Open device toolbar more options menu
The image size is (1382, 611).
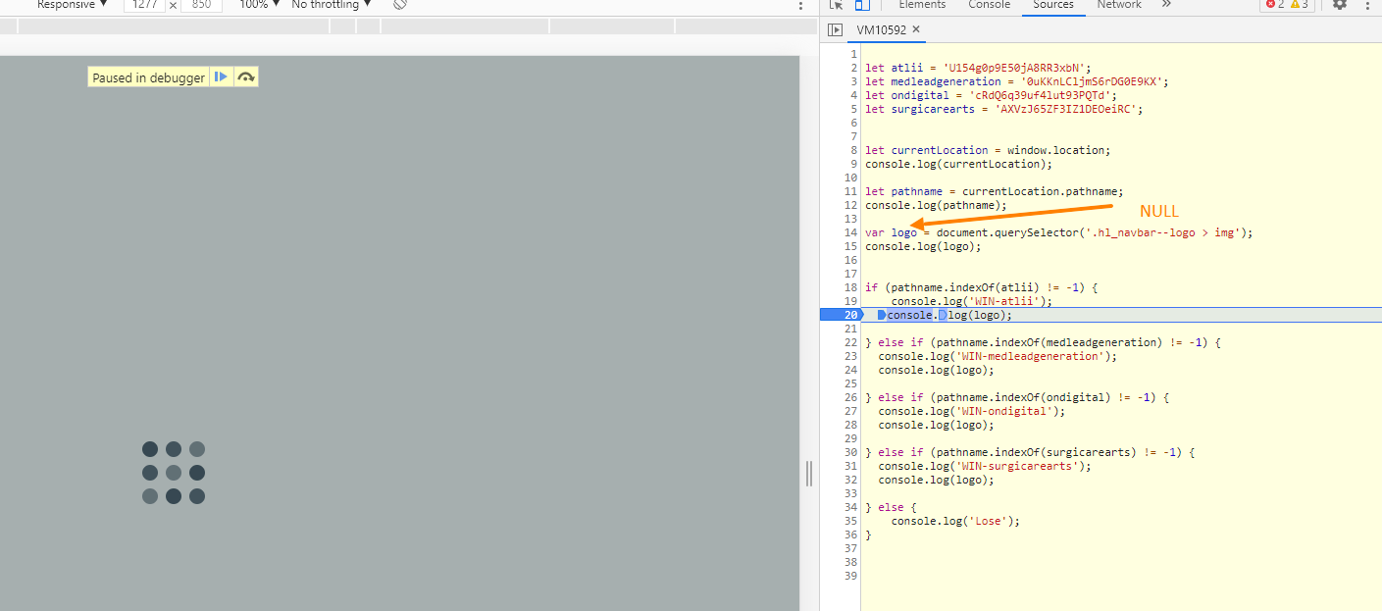(x=800, y=5)
